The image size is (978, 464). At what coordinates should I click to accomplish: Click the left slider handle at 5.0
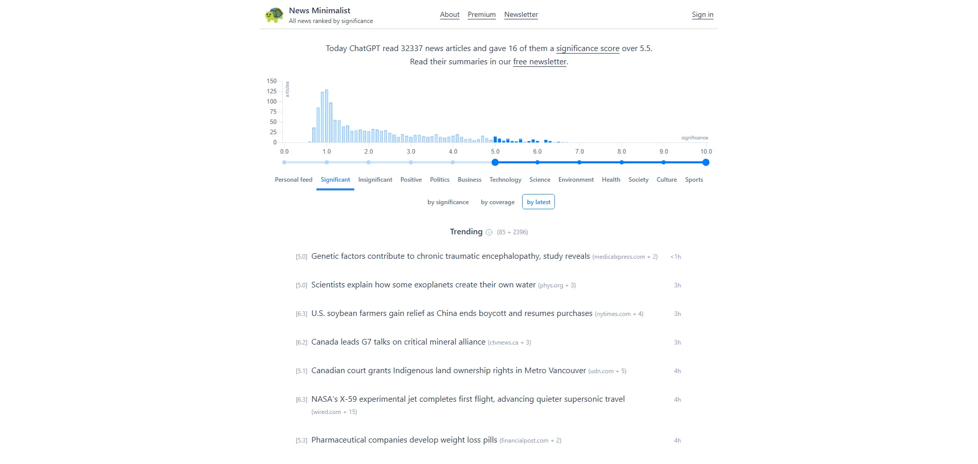tap(495, 162)
